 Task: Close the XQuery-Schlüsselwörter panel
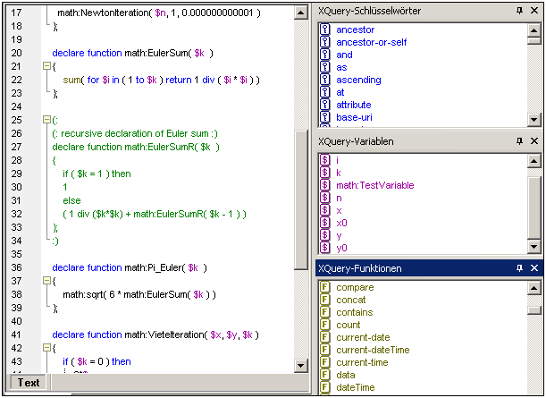point(533,11)
